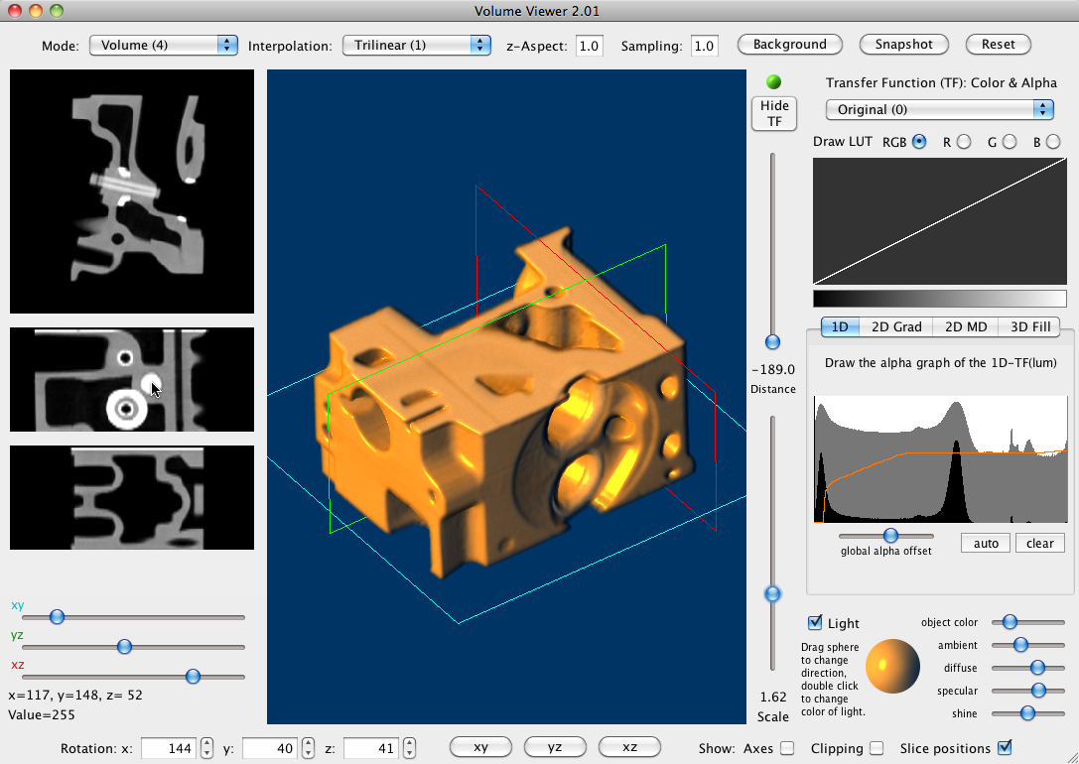Screen dimensions: 1079x764
Task: Click the Rotation x stepper arrows
Action: tap(204, 748)
